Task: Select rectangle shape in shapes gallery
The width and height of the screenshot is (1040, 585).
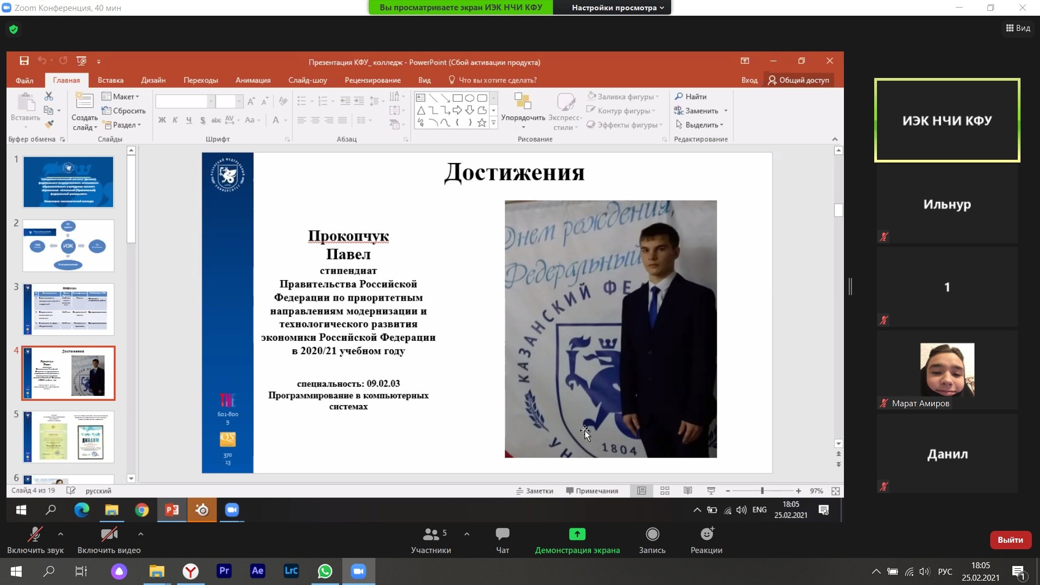Action: point(458,98)
